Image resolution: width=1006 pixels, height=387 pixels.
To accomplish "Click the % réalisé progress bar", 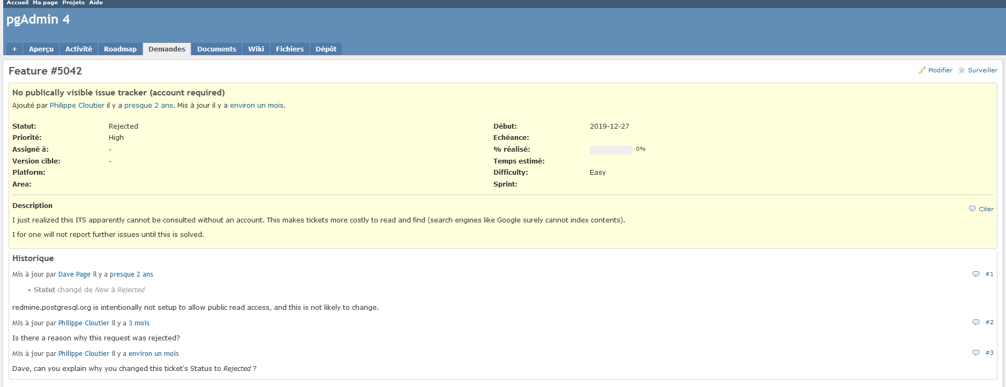I will pyautogui.click(x=611, y=150).
